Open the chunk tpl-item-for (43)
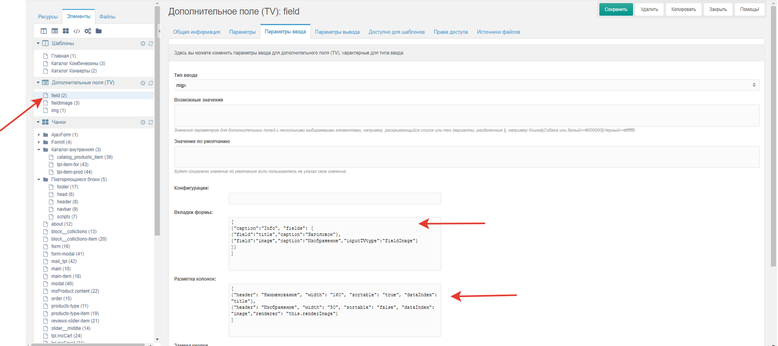 point(73,164)
